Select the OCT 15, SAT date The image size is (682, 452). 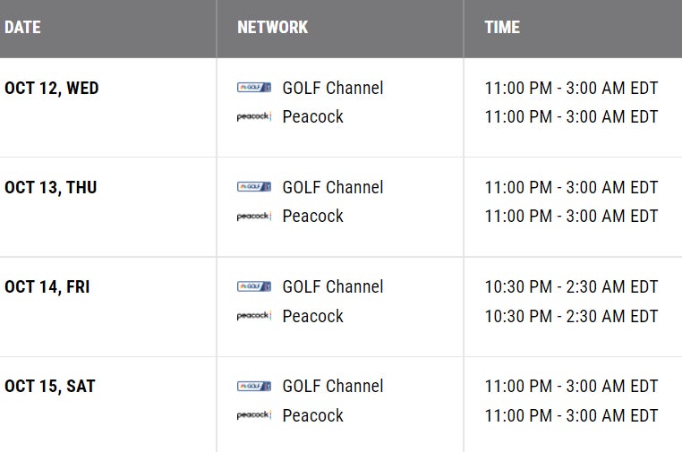(x=50, y=386)
